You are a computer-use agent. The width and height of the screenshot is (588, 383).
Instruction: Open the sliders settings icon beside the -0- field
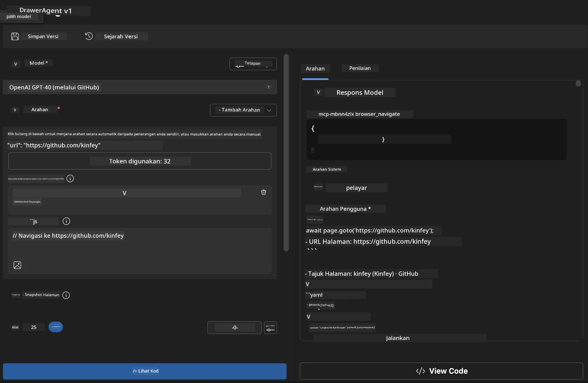coord(270,328)
